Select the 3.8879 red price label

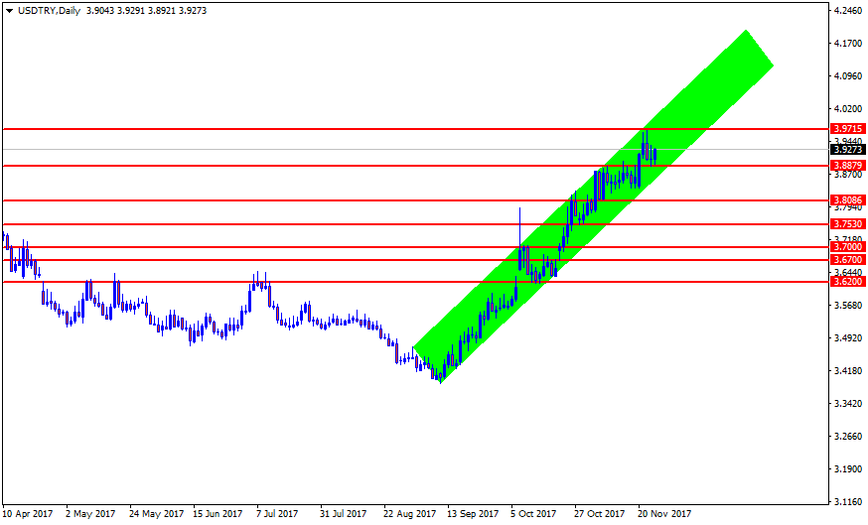[x=846, y=165]
